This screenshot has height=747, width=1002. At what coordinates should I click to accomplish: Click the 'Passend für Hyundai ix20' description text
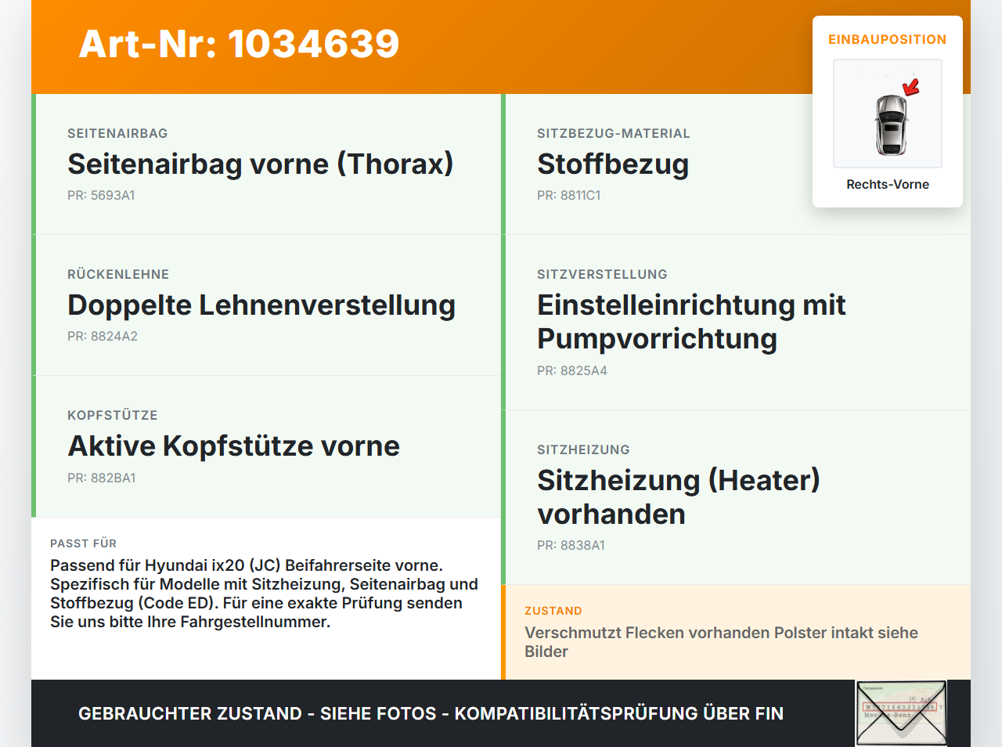[x=264, y=594]
